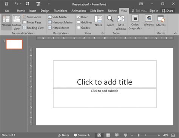Click Slide Show icon in status bar
The image size is (179, 138).
tap(126, 135)
